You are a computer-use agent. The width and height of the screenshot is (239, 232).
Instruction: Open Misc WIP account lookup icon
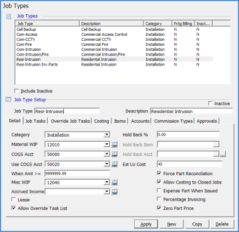point(114,182)
